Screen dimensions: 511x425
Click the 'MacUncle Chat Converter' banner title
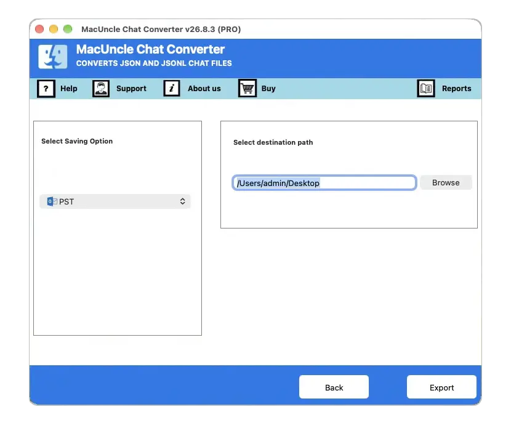coord(150,49)
